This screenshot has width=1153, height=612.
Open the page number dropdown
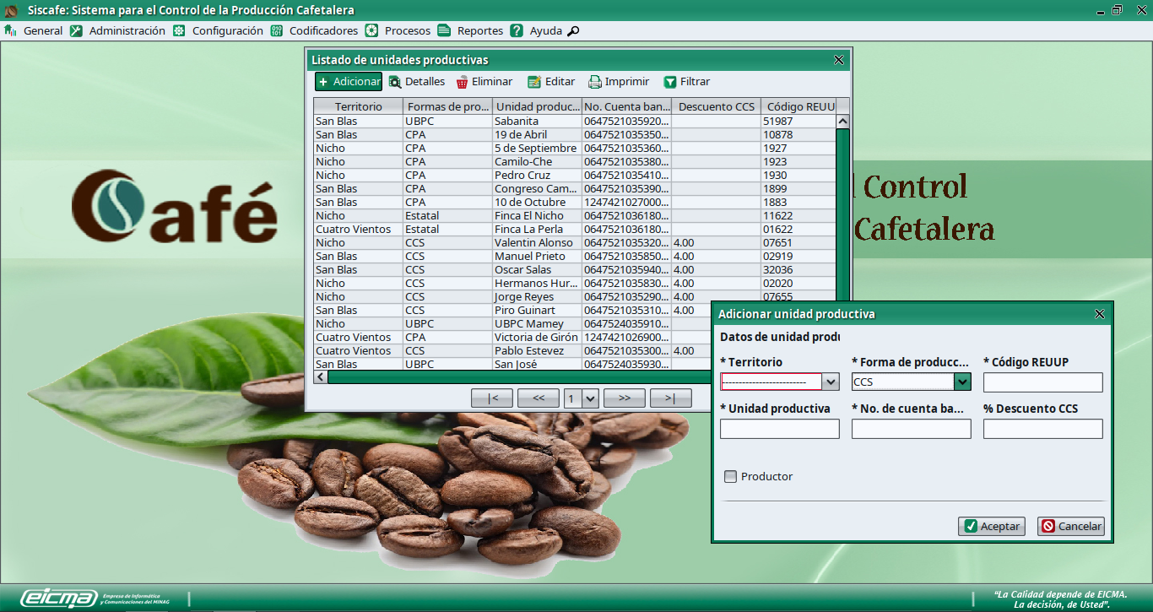pyautogui.click(x=590, y=398)
